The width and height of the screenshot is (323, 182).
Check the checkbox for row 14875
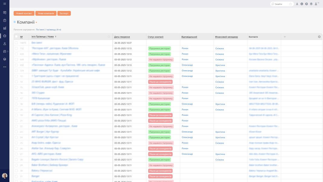tap(16, 43)
